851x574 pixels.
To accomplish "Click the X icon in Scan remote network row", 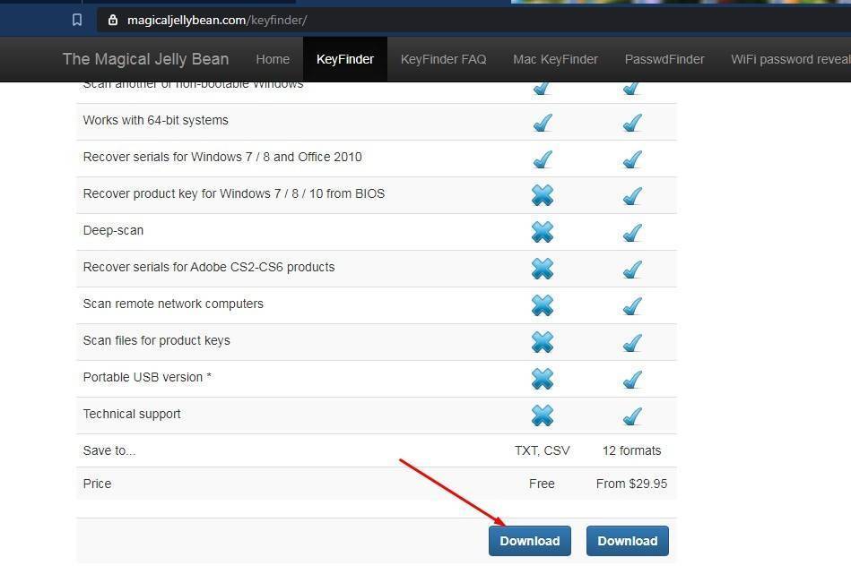I will coord(542,305).
